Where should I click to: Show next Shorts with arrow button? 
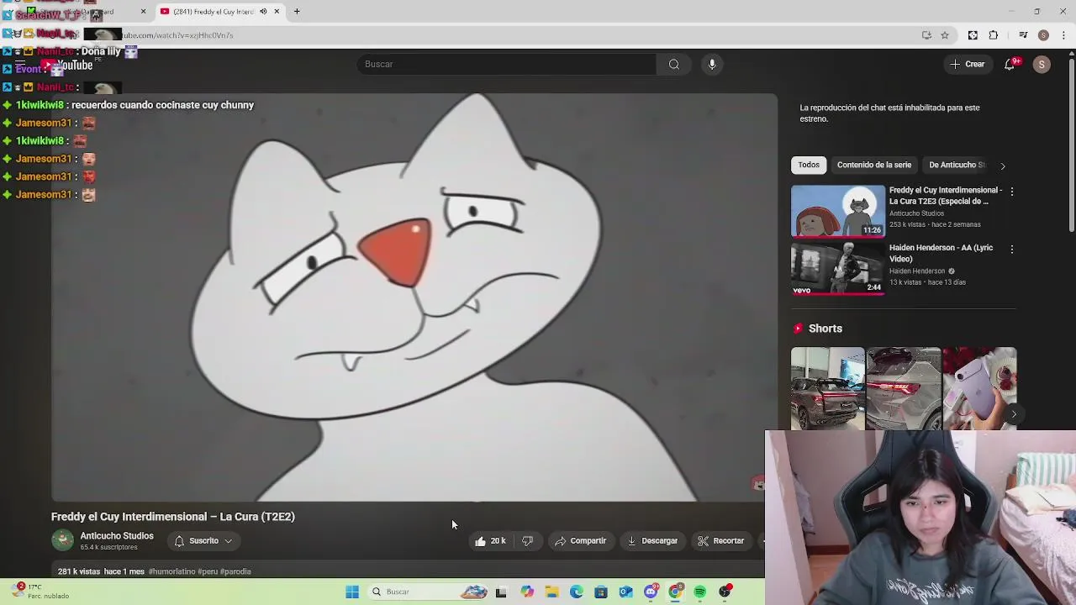pyautogui.click(x=1014, y=413)
